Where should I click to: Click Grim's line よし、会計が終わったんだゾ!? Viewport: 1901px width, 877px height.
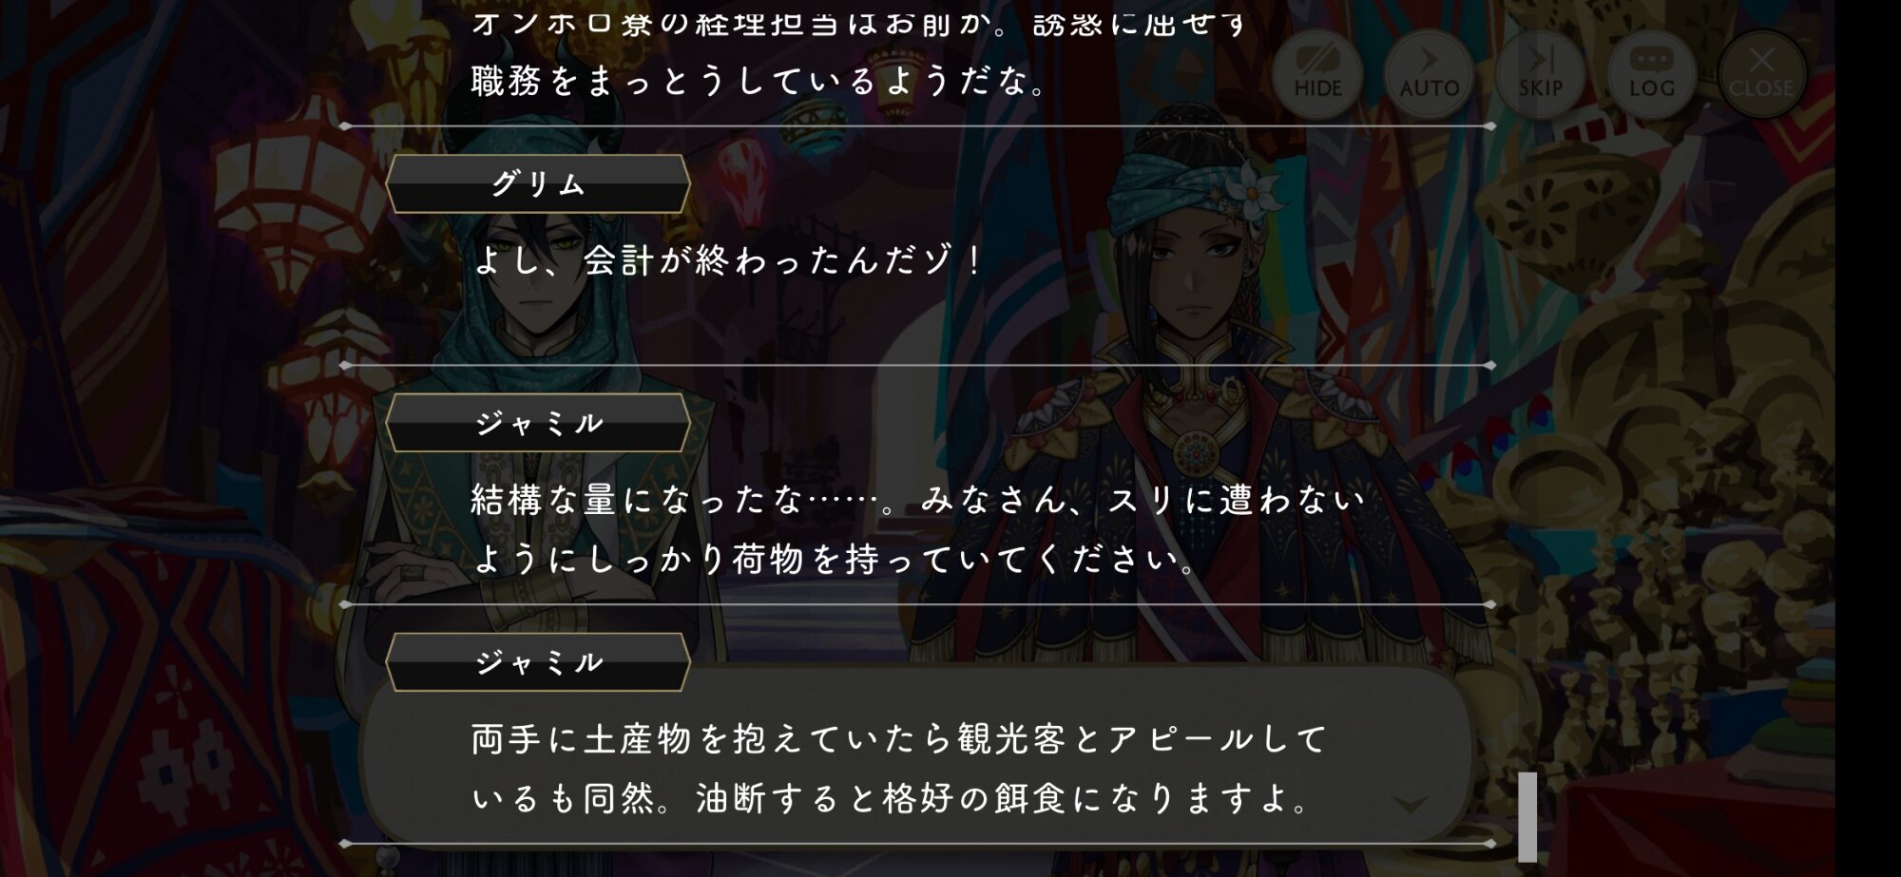pyautogui.click(x=728, y=260)
